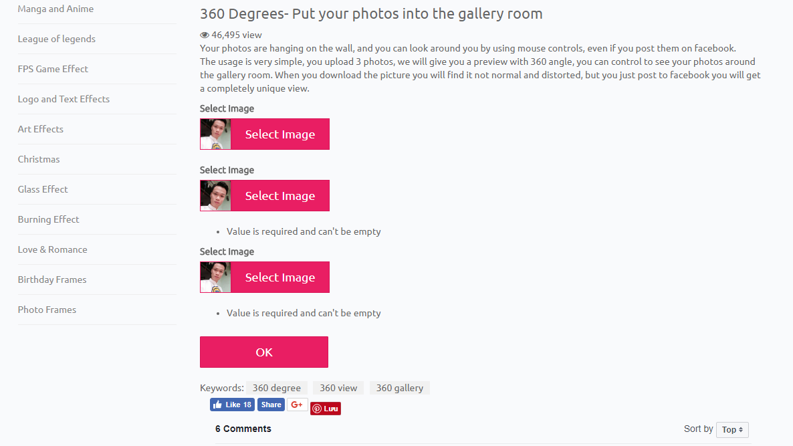Click the eye icon beside the view count

pos(205,35)
